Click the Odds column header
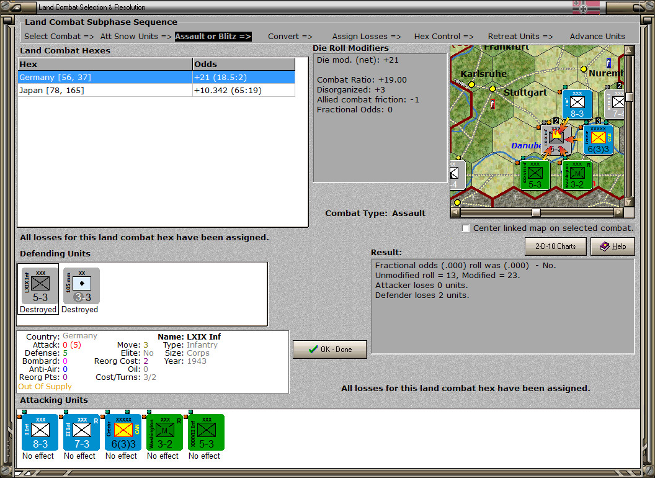Screen dimensions: 655x478 point(244,64)
